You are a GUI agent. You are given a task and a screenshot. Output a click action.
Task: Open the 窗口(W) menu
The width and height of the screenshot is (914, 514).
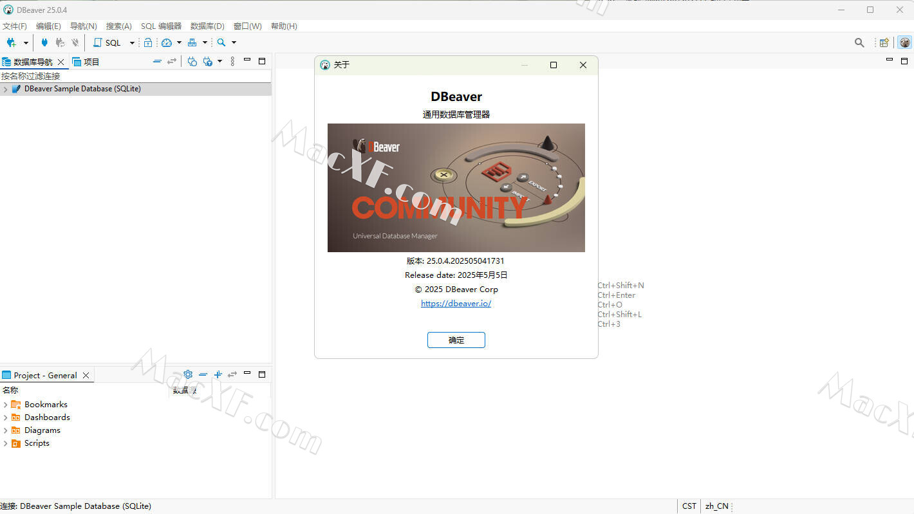[x=247, y=26]
